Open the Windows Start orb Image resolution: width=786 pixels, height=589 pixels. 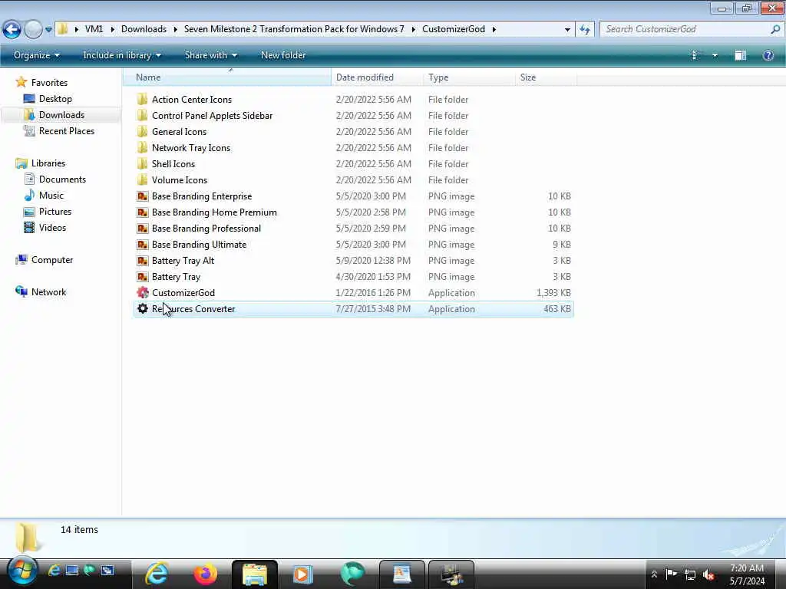[22, 571]
